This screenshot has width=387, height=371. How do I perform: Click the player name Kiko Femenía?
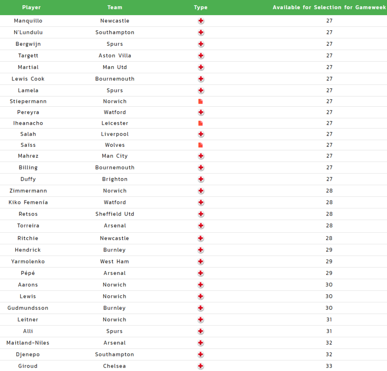[28, 202]
